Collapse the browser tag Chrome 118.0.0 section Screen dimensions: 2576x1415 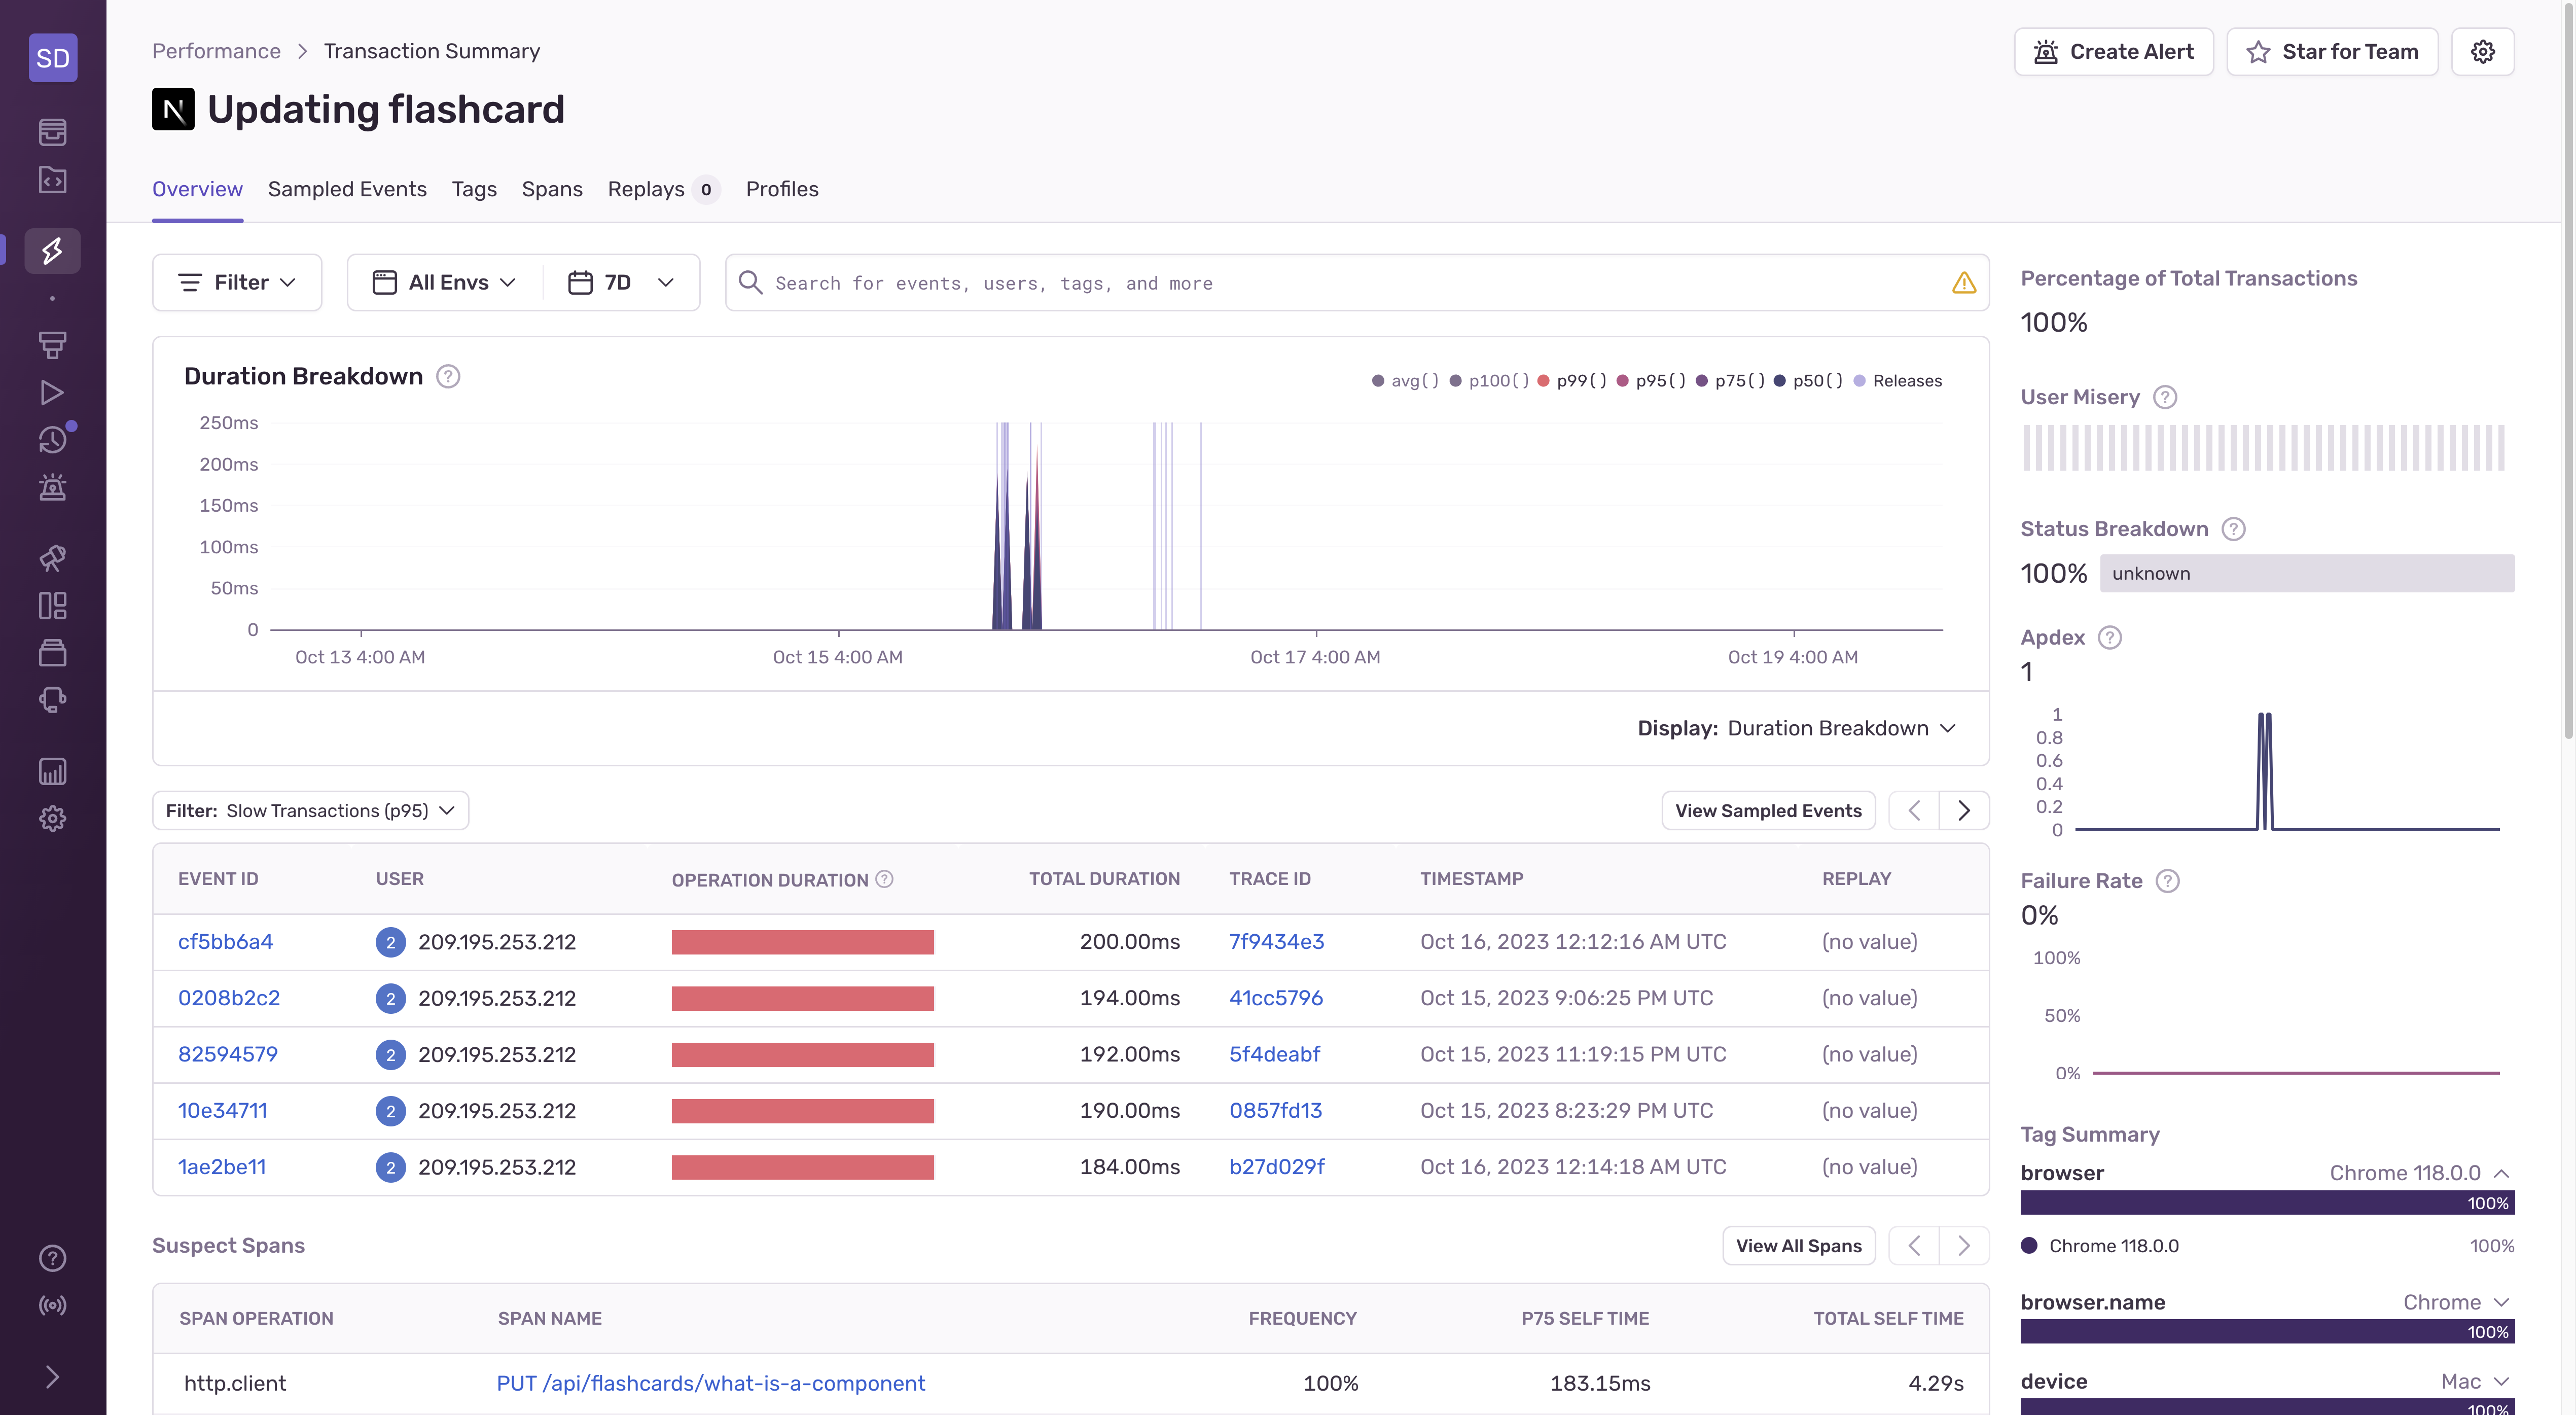tap(2501, 1173)
